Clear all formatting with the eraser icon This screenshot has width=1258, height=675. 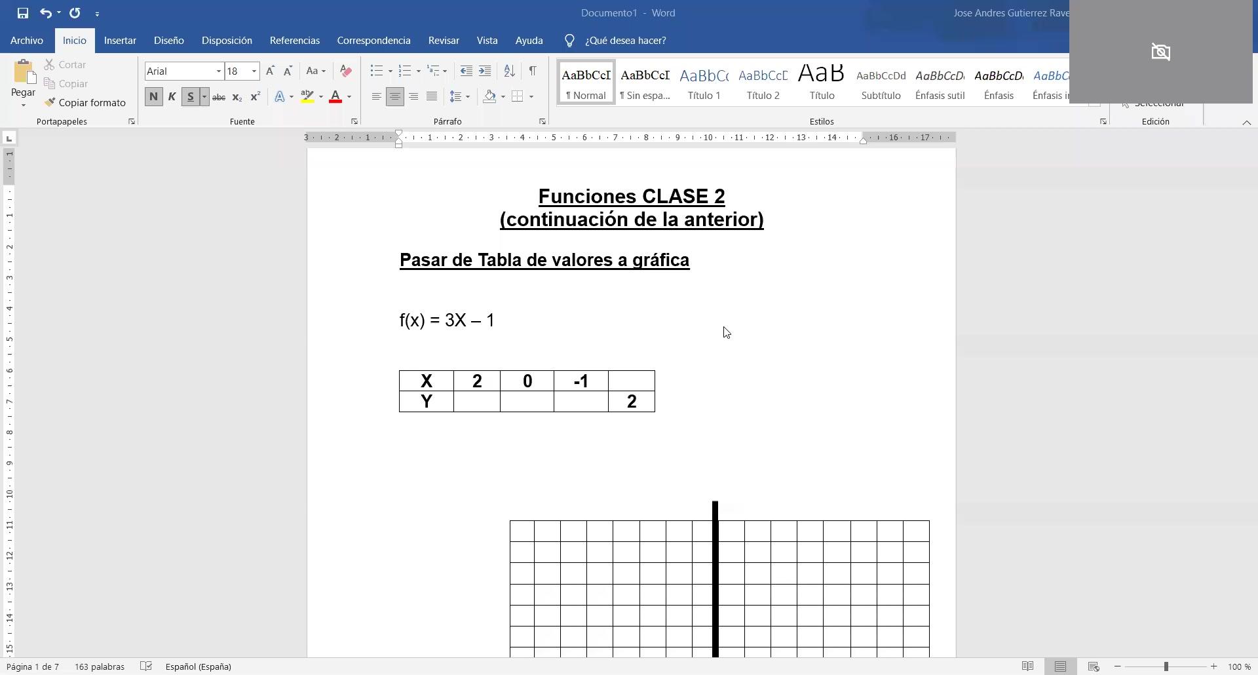coord(346,71)
